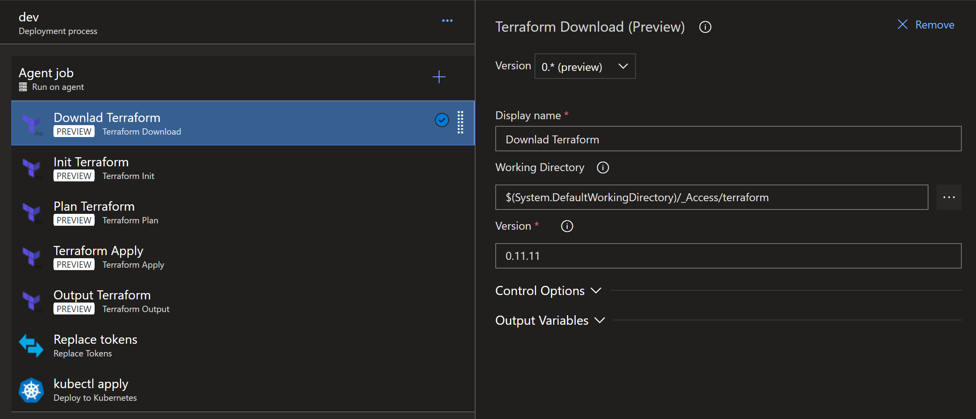Edit the Display name field
Image resolution: width=976 pixels, height=419 pixels.
point(728,139)
